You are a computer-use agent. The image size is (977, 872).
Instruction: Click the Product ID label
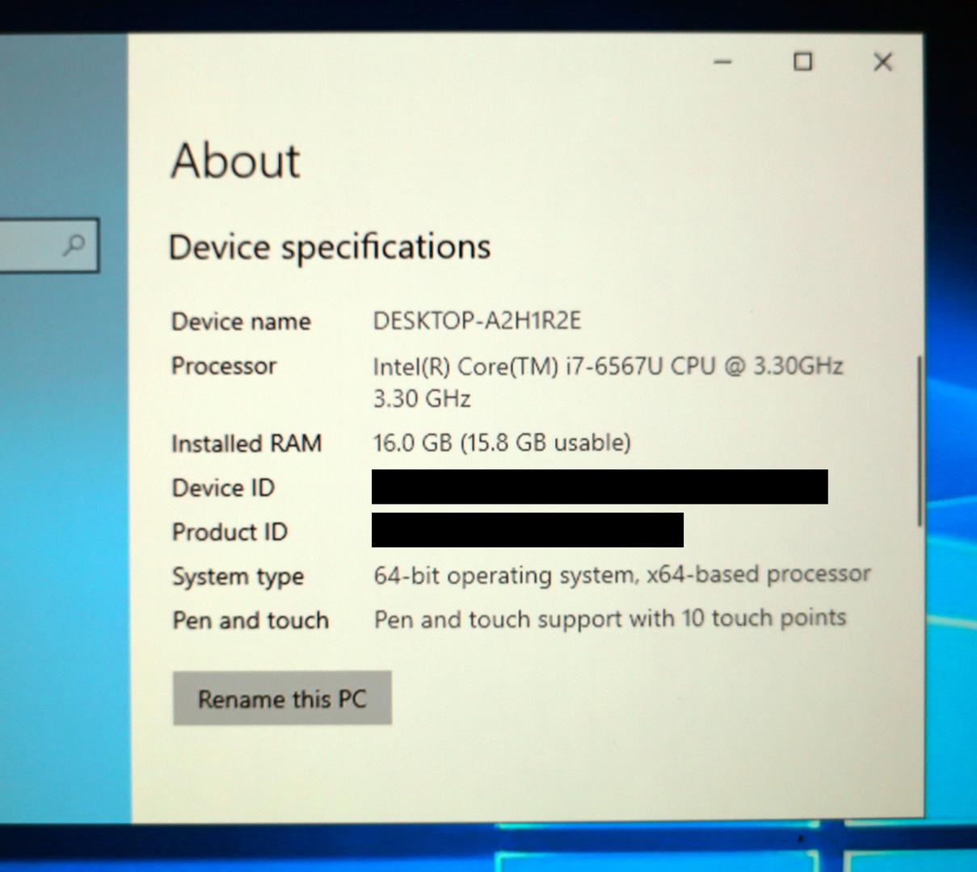[230, 532]
